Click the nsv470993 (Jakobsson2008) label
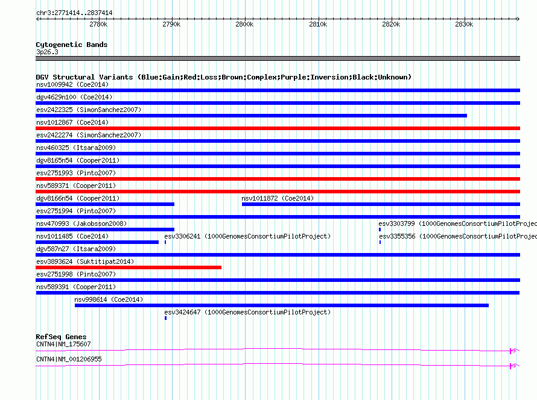 coord(81,223)
